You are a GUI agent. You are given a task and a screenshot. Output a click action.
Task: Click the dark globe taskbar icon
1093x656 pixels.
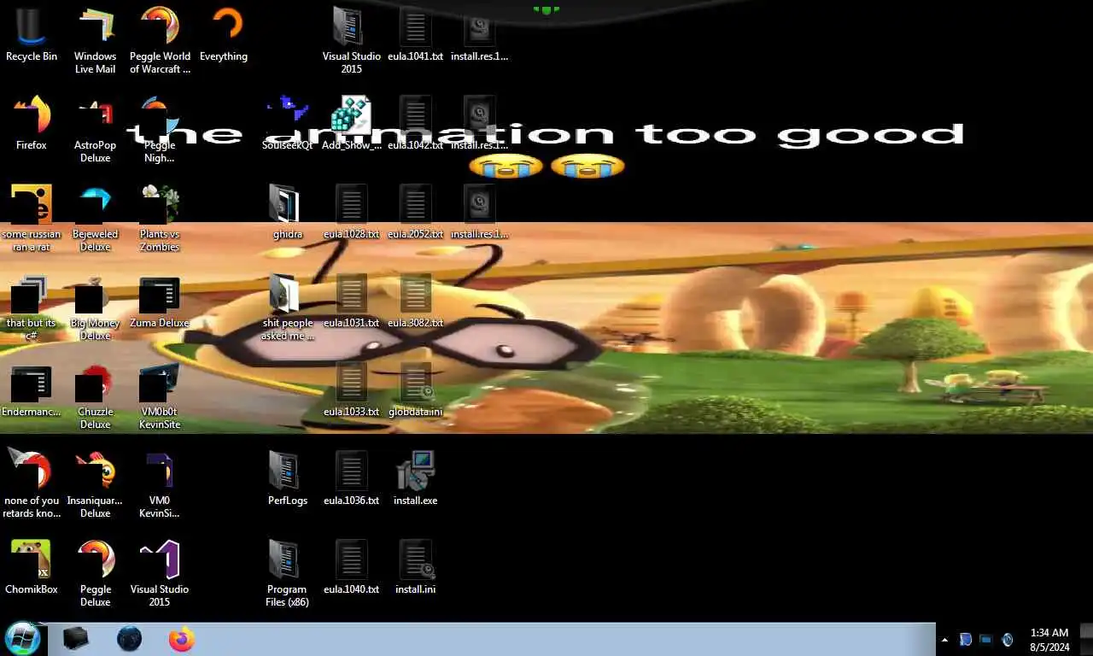(129, 639)
